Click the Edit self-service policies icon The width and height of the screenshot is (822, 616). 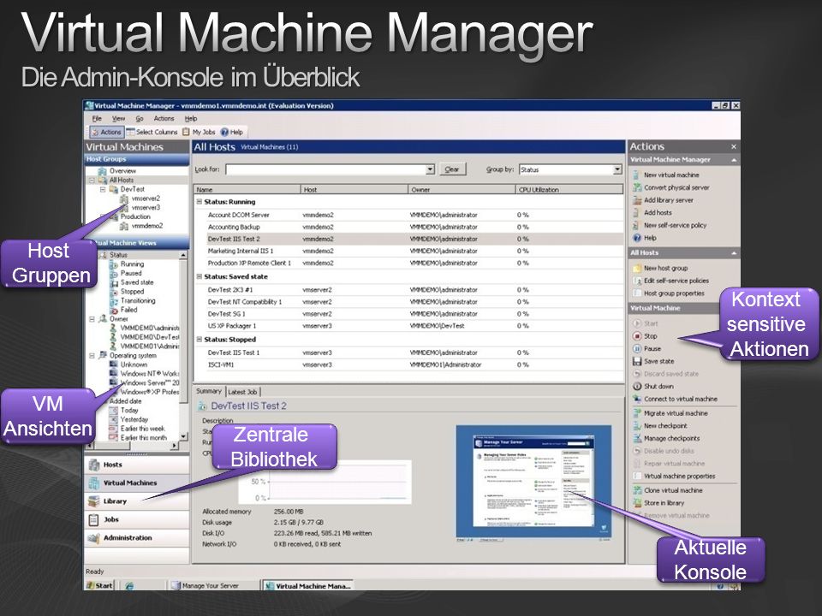[637, 281]
